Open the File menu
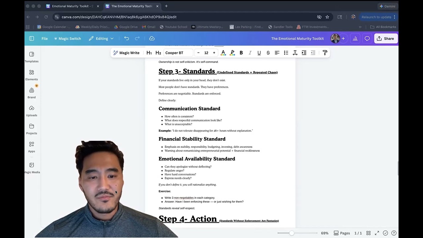Viewport: 423px width, 238px height. 45,38
